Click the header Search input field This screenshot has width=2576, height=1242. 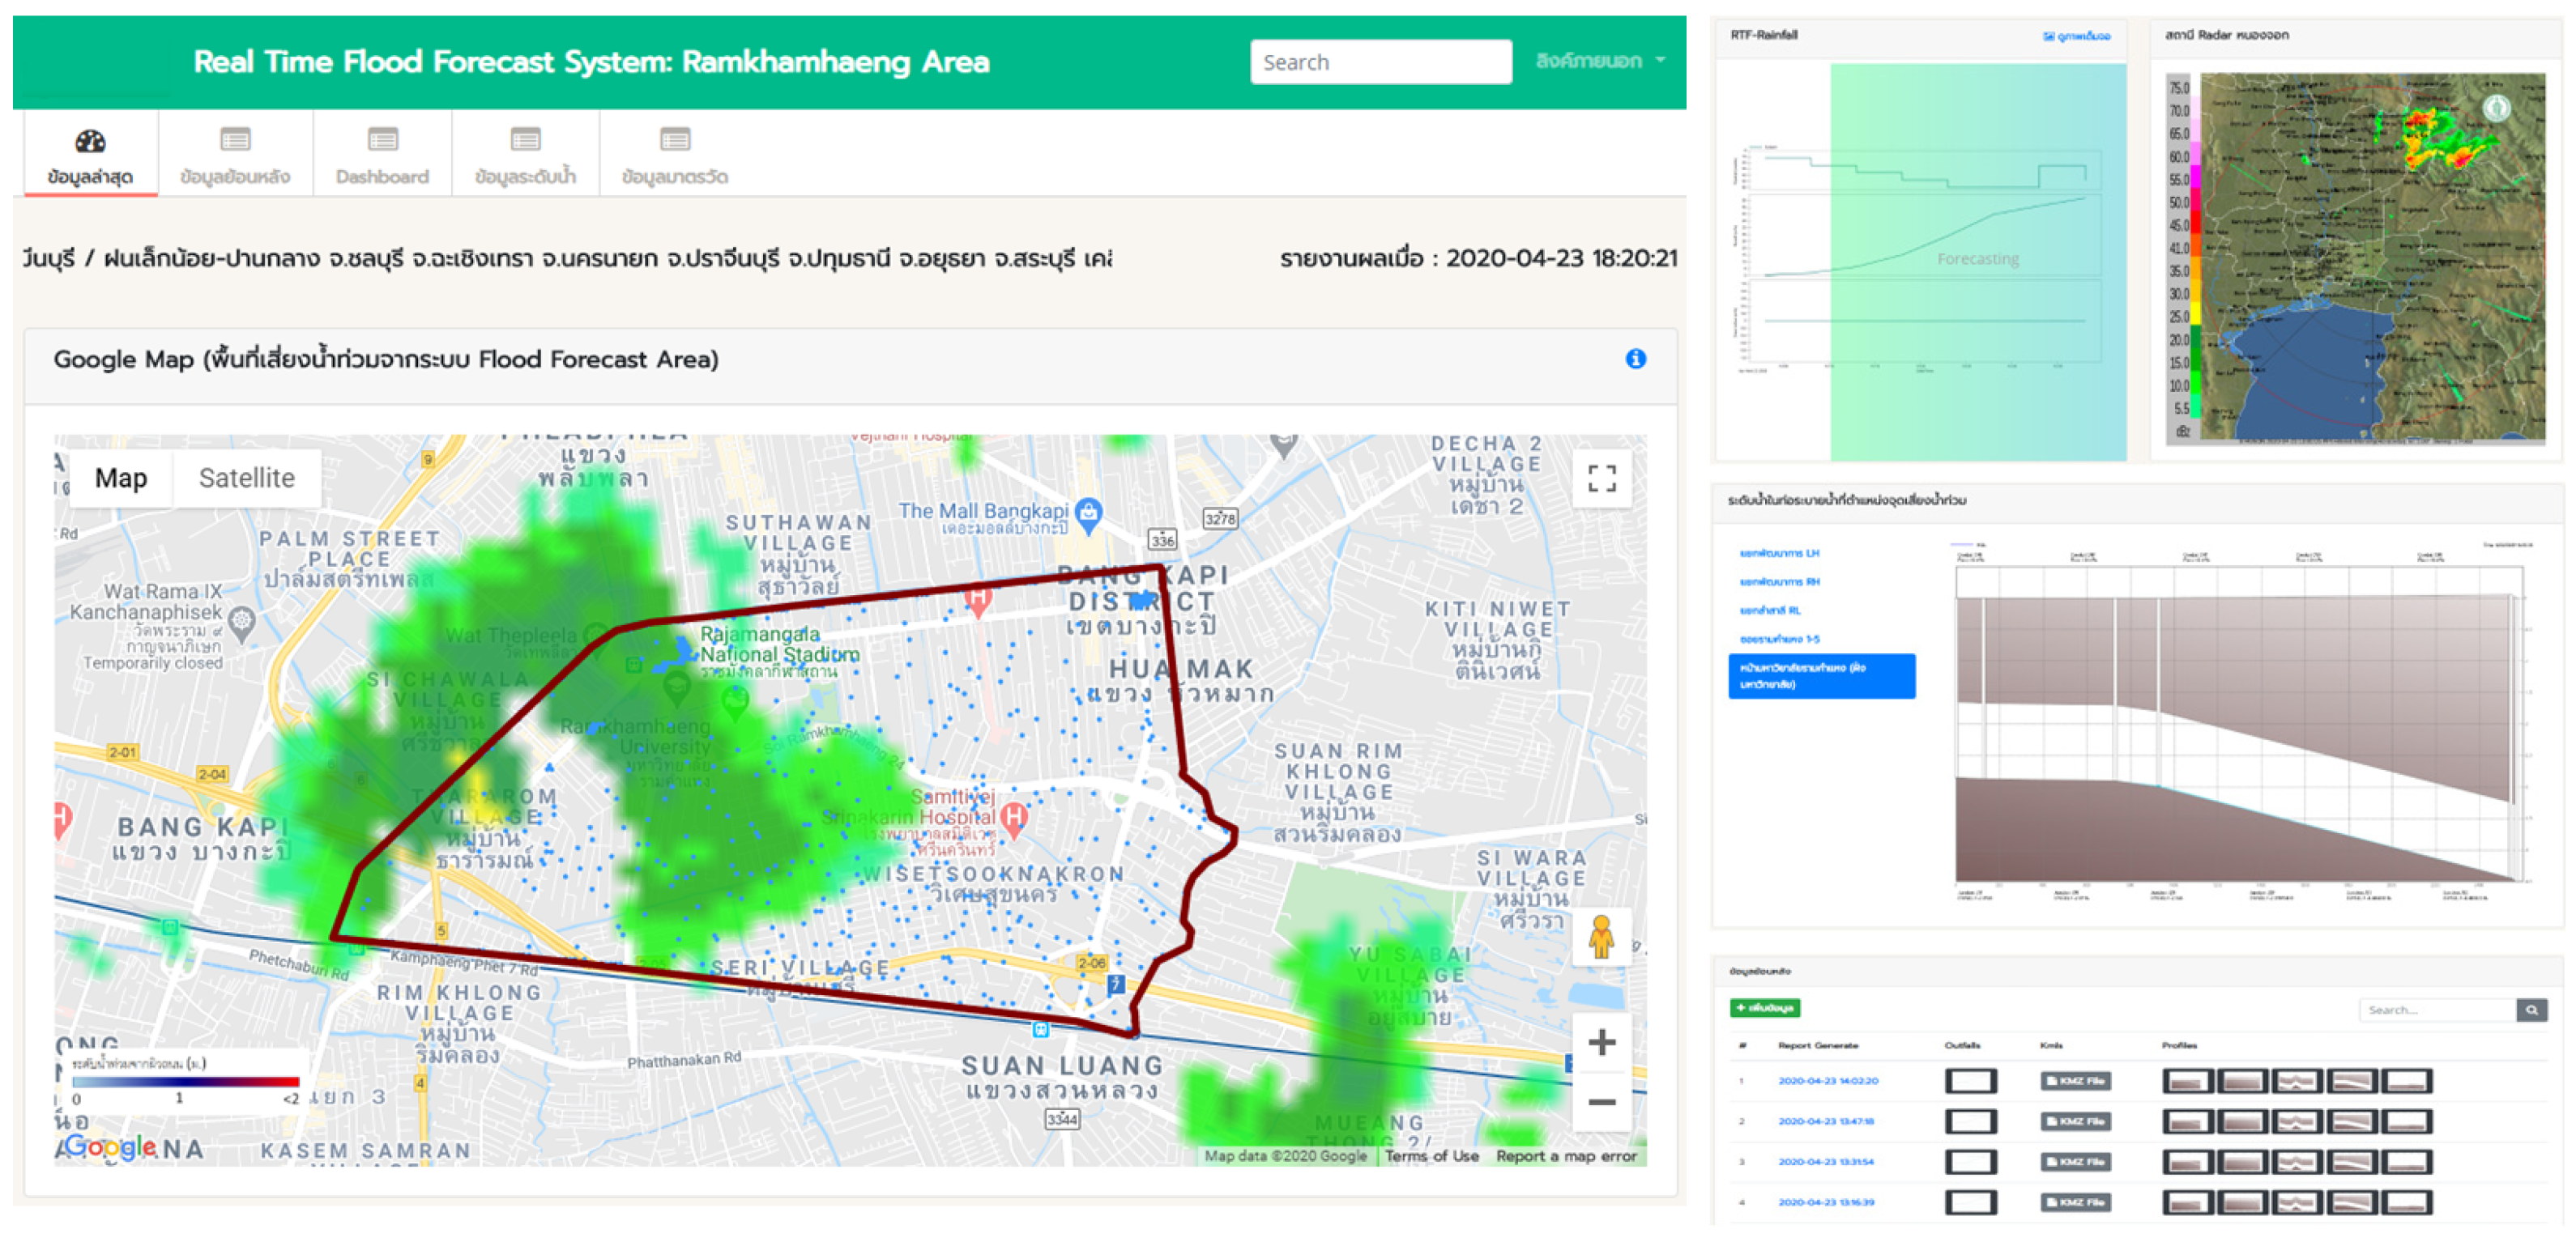click(x=1380, y=62)
